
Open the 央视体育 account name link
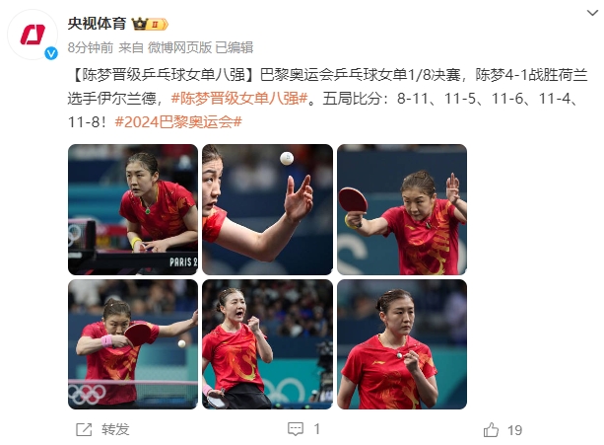[x=97, y=24]
